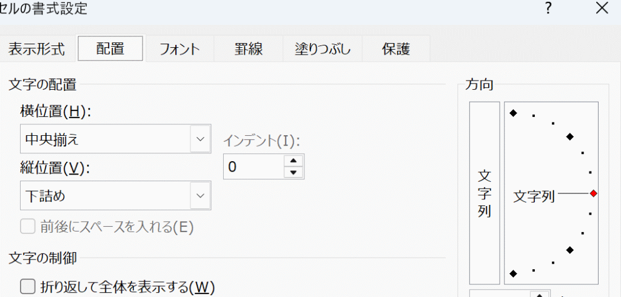Select the bottom black diamond in the orientation dial

coord(513,273)
